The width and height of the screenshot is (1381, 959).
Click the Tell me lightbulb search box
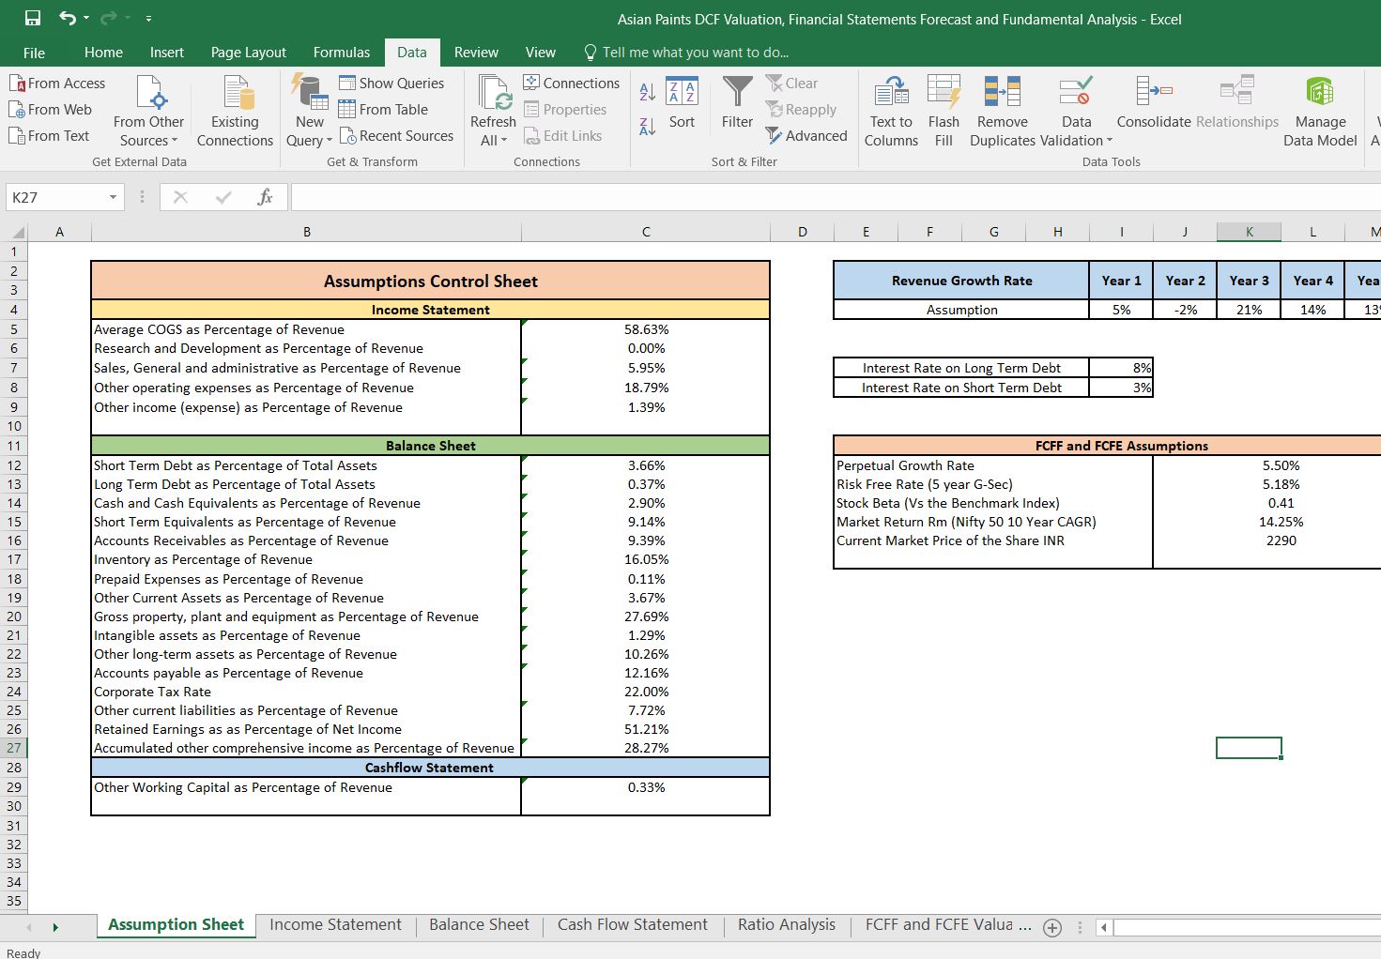pos(685,53)
